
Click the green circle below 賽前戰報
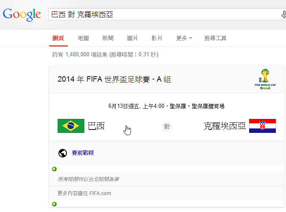[54, 169]
